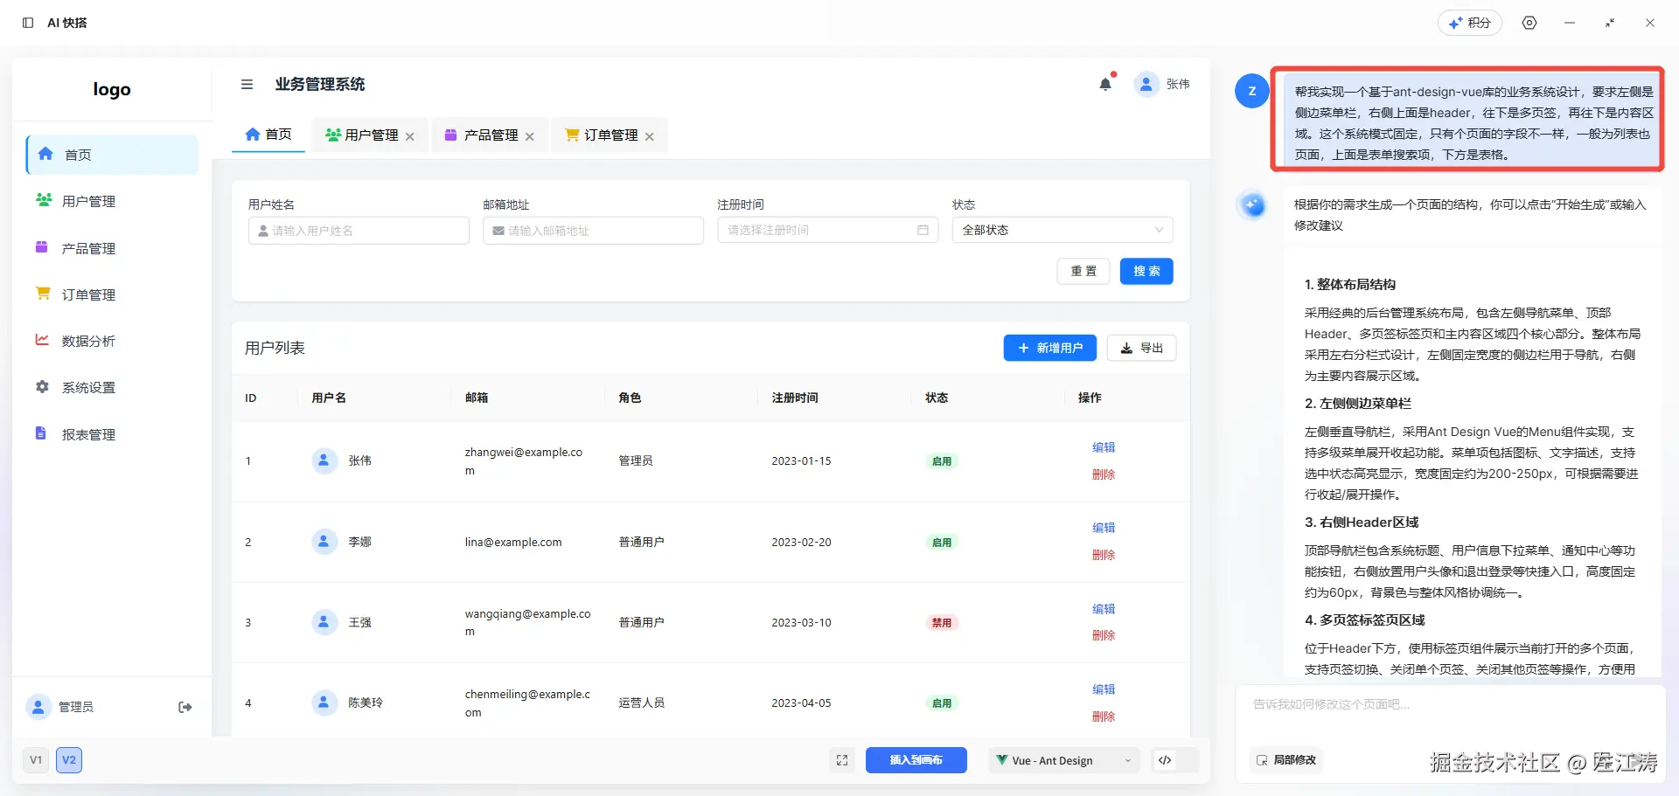The width and height of the screenshot is (1679, 796).
Task: Switch to the 产品管理 tab
Action: coord(490,135)
